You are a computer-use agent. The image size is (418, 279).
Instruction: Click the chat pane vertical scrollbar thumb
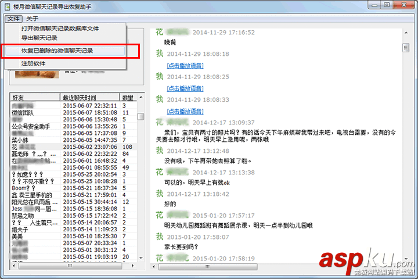(406, 48)
